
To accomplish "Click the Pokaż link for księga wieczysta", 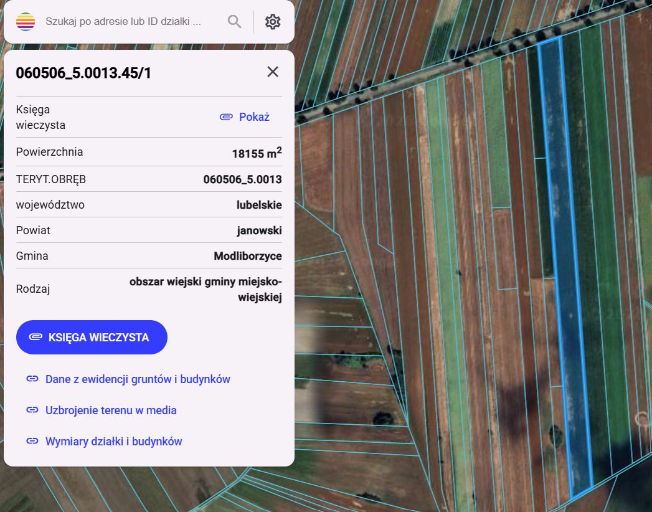I will click(254, 117).
